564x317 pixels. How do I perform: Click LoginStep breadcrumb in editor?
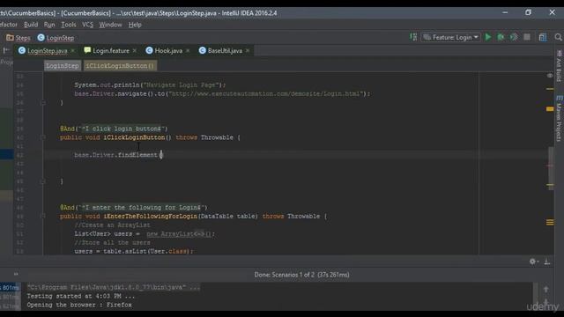pos(63,66)
